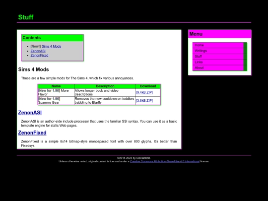Jump to Sims 4 Mods in Contents

tap(51, 46)
